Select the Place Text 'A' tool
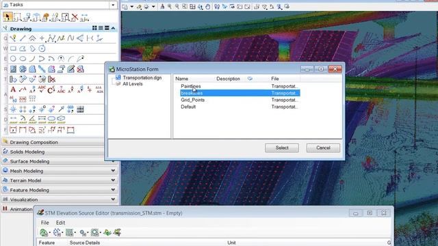This screenshot has width=438, height=246. [13, 90]
